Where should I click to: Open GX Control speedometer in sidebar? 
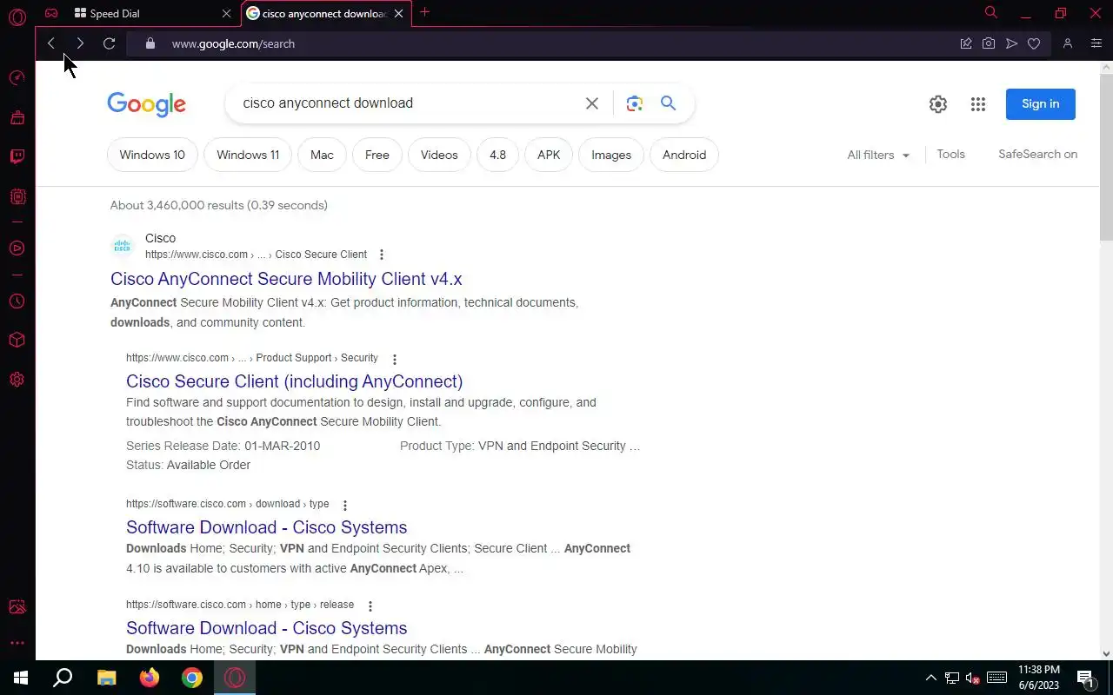[x=17, y=78]
